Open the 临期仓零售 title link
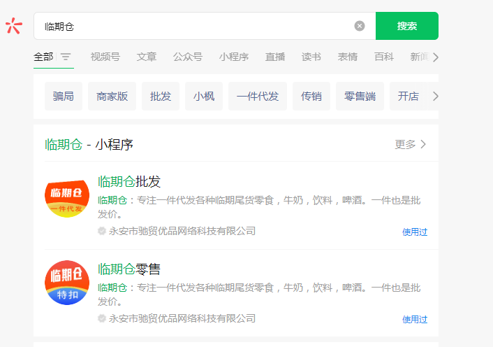 point(129,269)
